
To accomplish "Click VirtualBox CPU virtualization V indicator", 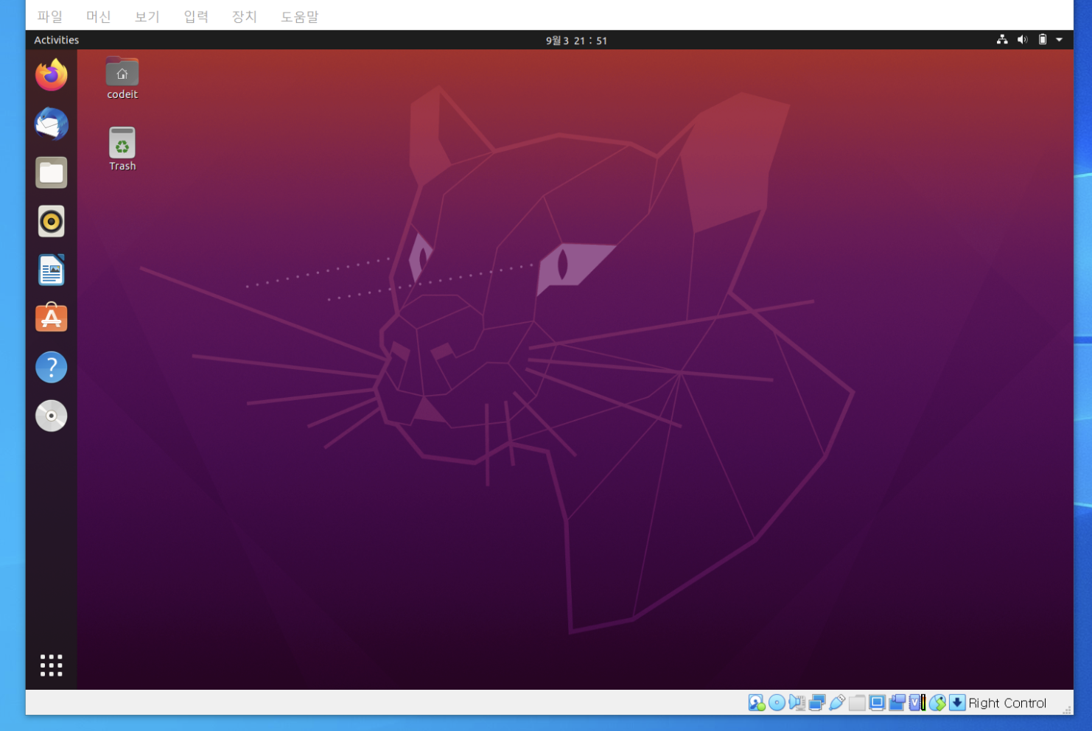I will [x=917, y=703].
